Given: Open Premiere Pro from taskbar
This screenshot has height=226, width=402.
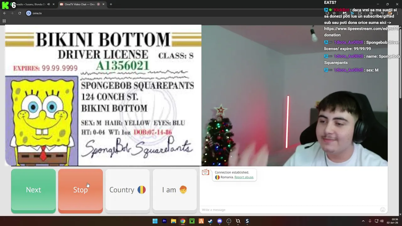Looking at the screenshot, I should click(164, 221).
